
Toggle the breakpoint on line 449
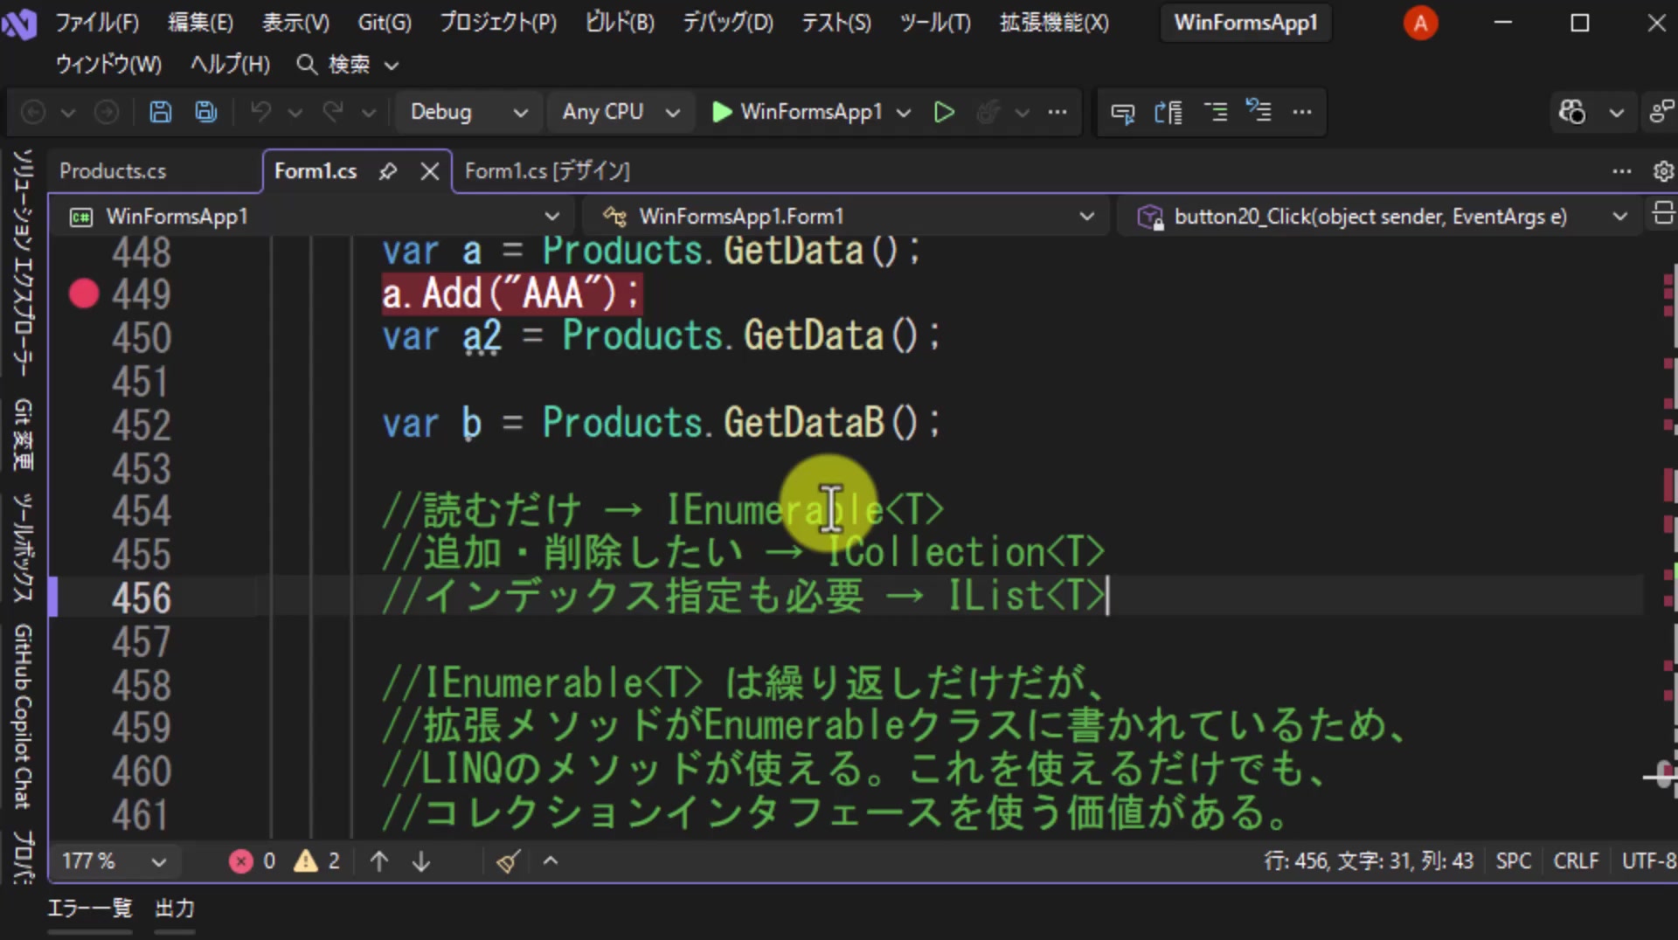point(84,294)
